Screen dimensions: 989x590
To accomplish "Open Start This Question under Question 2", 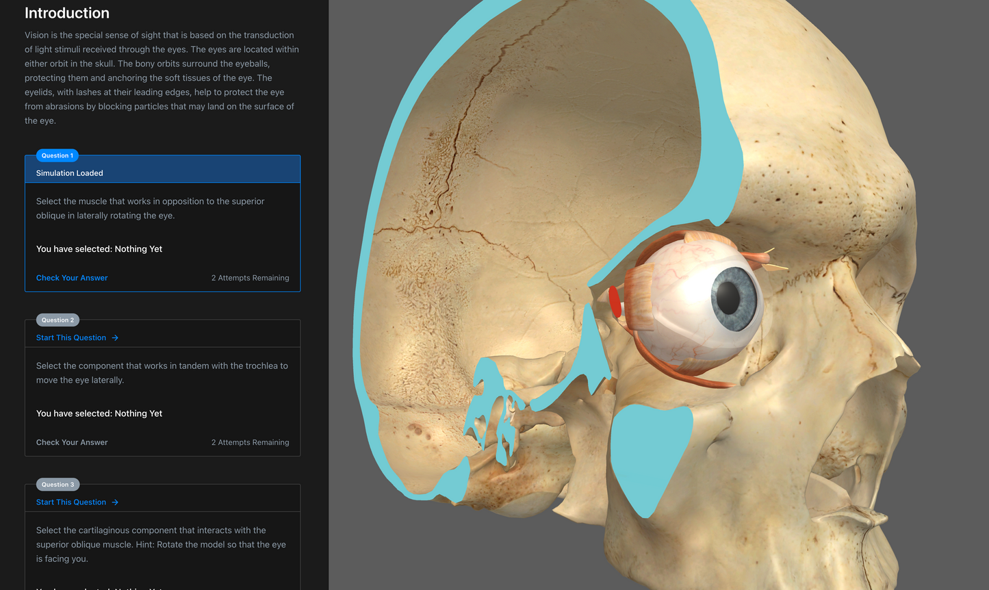I will pyautogui.click(x=71, y=337).
